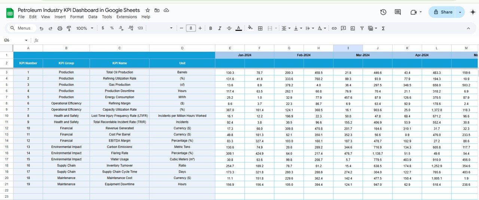479x200 pixels.
Task: Open more number formats 123
Action: [x=140, y=28]
